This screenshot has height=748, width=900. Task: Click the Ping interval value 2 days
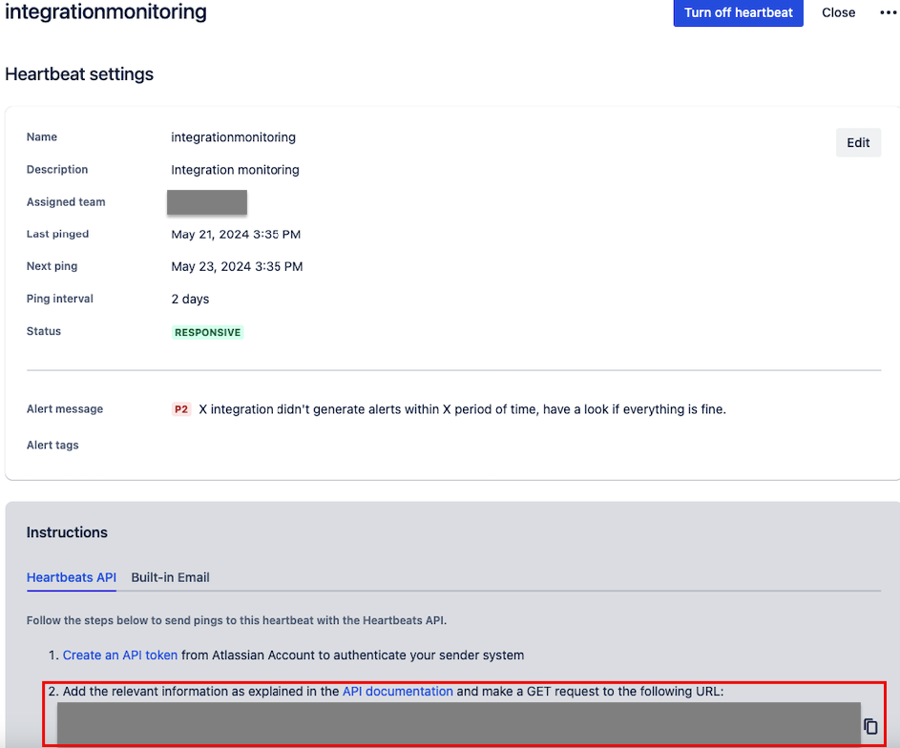point(190,300)
